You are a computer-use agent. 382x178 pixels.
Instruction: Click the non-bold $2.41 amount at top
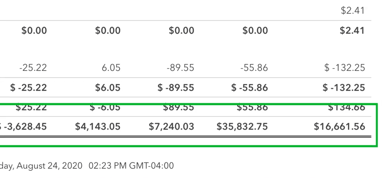click(353, 11)
